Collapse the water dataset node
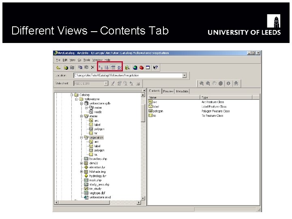The image size is (292, 219). pyautogui.click(x=86, y=108)
